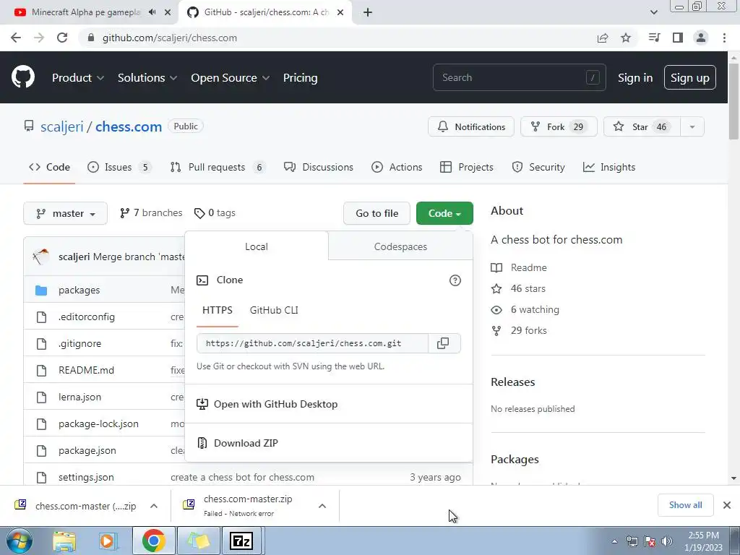Star the repository with the Star button
This screenshot has height=555, width=740.
point(642,127)
